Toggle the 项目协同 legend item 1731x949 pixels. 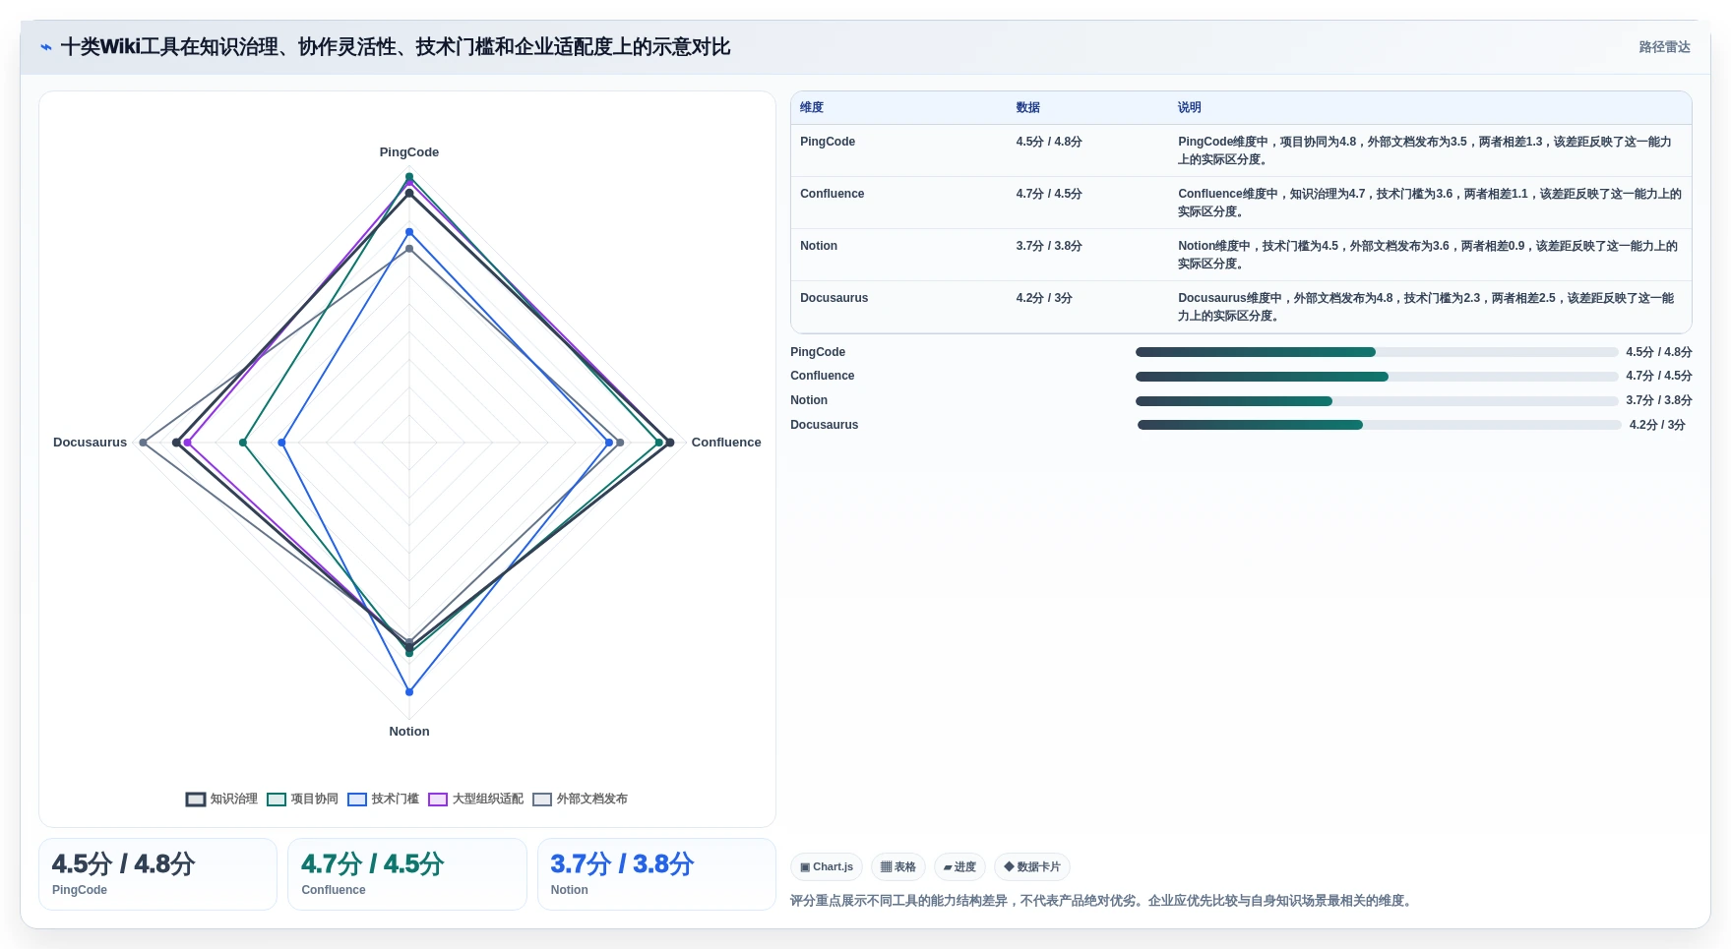click(302, 799)
